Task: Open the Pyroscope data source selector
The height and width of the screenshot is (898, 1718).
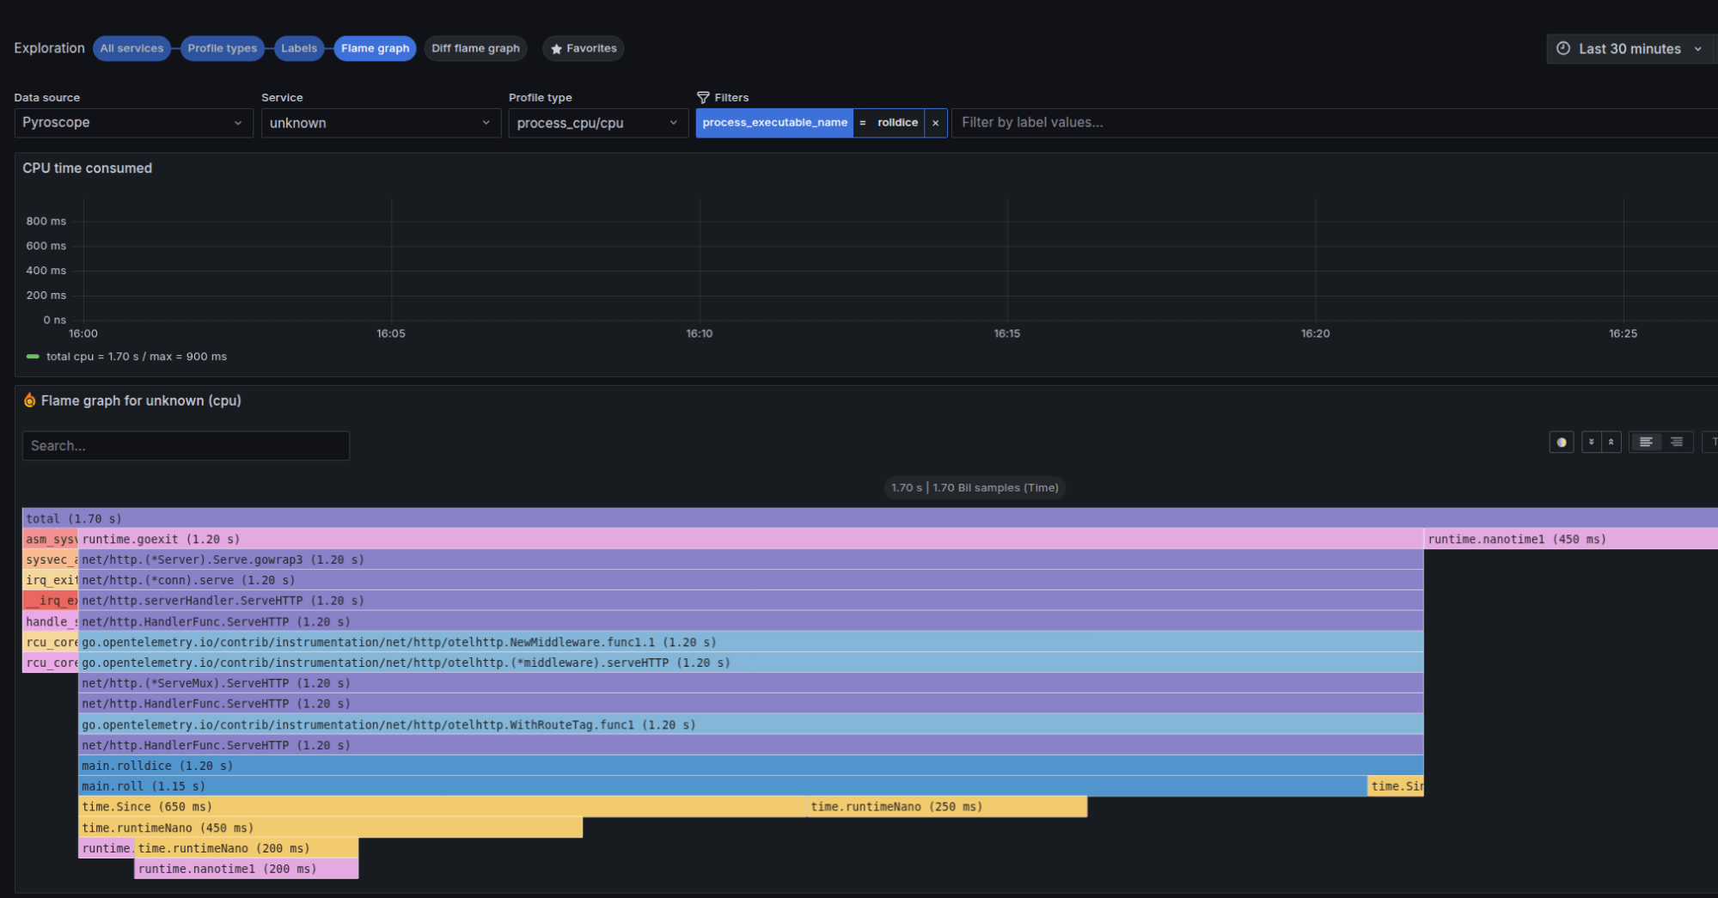Action: [133, 123]
